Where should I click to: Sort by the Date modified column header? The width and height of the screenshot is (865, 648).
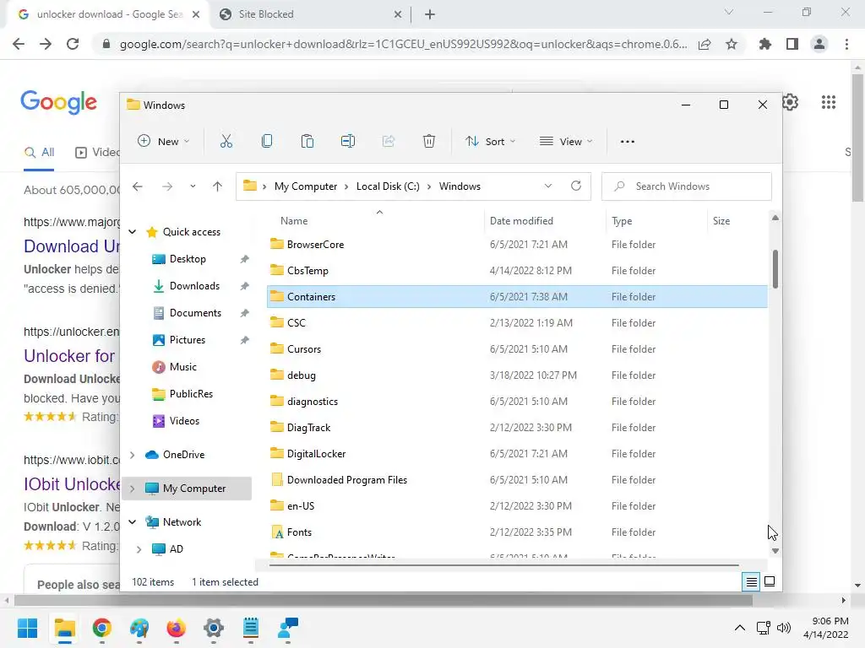[521, 221]
